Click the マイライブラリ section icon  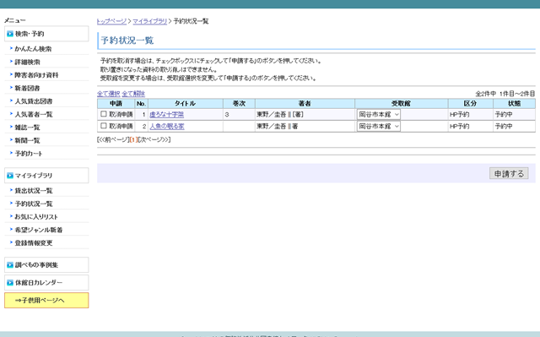10,176
